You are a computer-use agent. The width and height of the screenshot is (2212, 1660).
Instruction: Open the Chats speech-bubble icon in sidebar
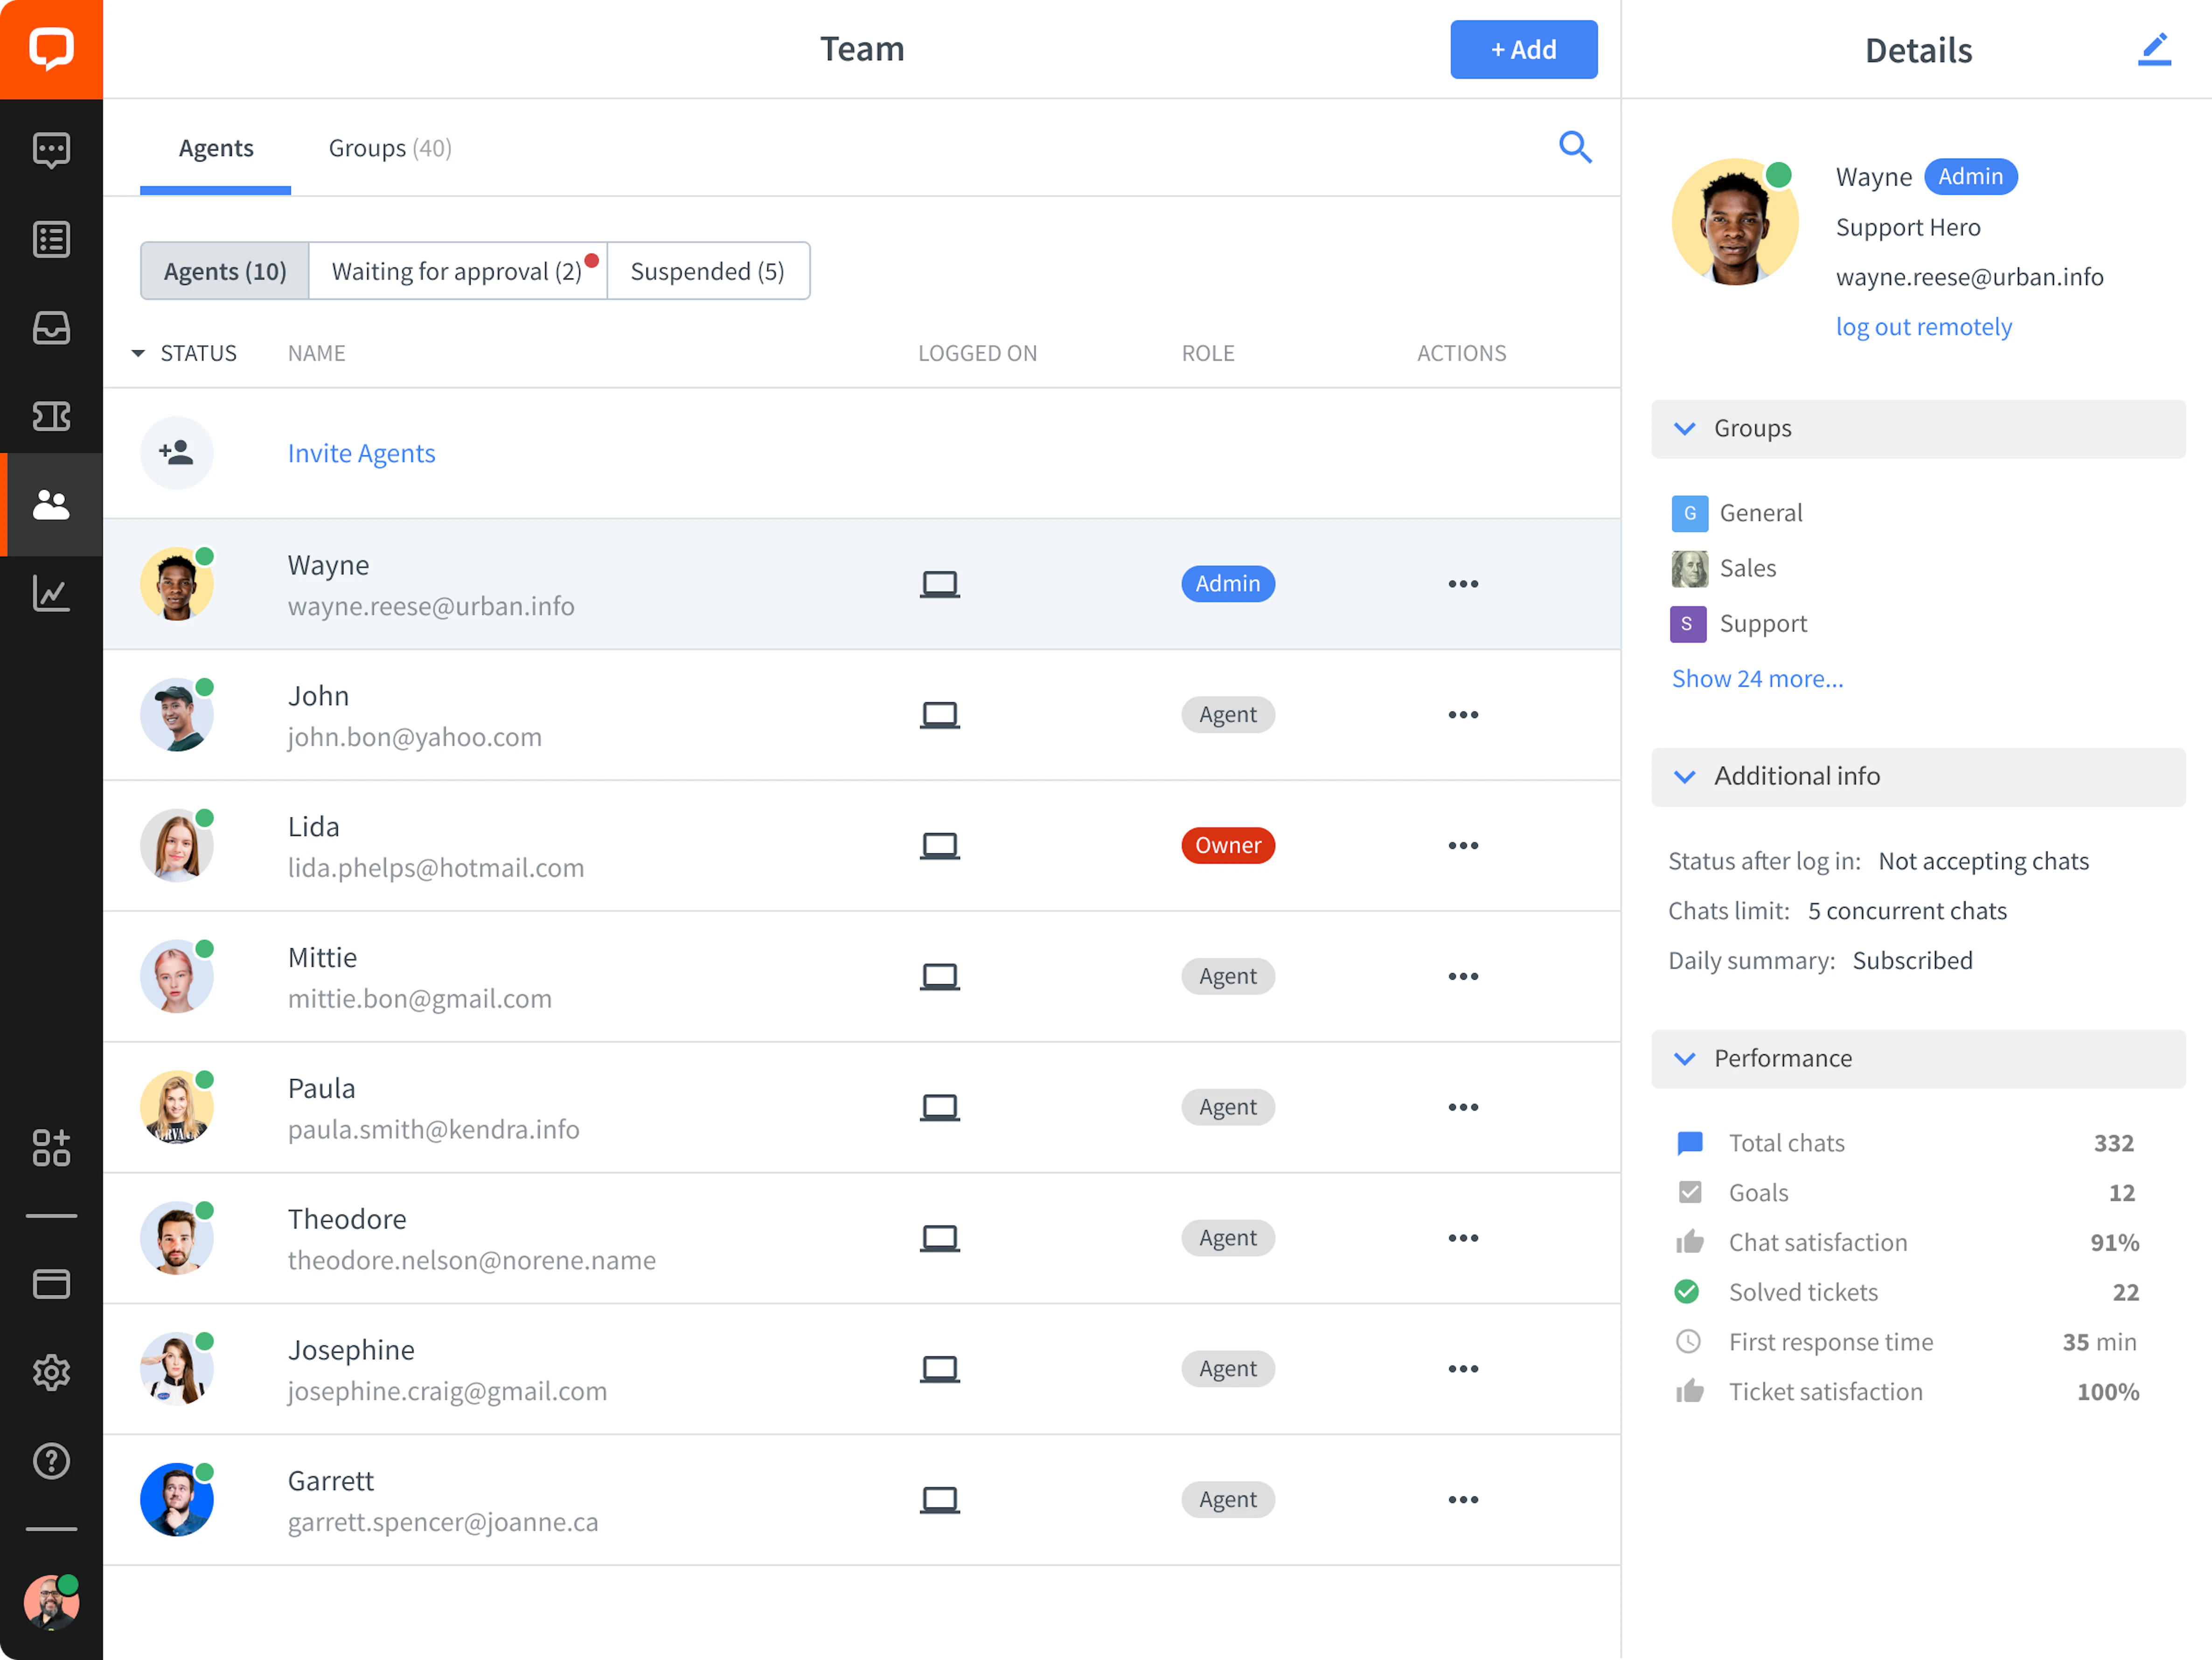coord(52,150)
